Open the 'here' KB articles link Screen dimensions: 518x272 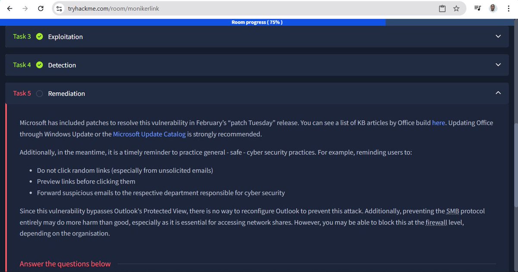pos(438,123)
